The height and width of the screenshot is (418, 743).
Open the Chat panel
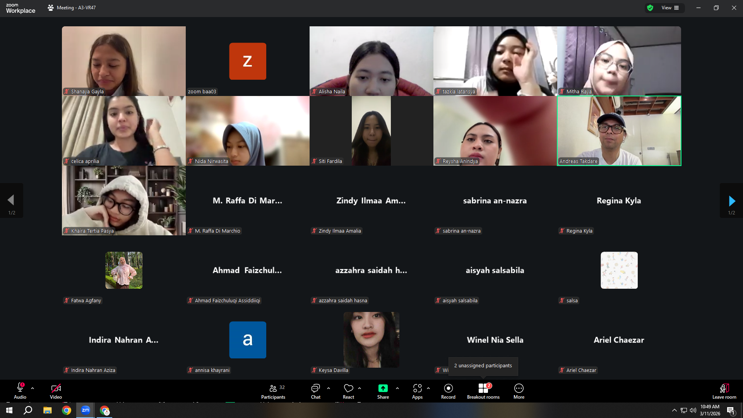315,391
